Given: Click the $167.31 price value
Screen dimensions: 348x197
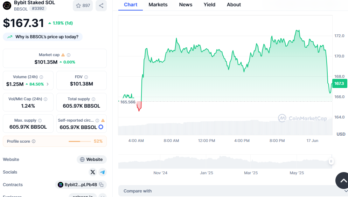Looking at the screenshot, I should pos(23,23).
